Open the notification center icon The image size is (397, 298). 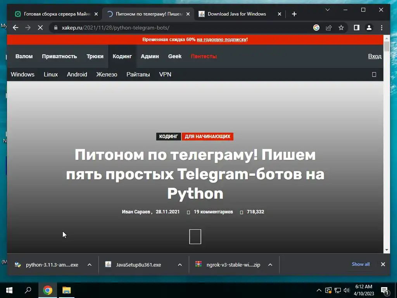coord(385,290)
